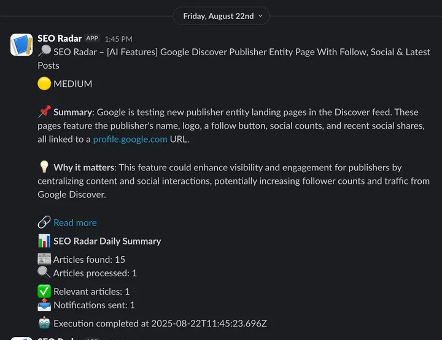Viewport: 442px width, 340px height.
Task: Click the chevron arrow in the date pill
Action: (x=260, y=16)
